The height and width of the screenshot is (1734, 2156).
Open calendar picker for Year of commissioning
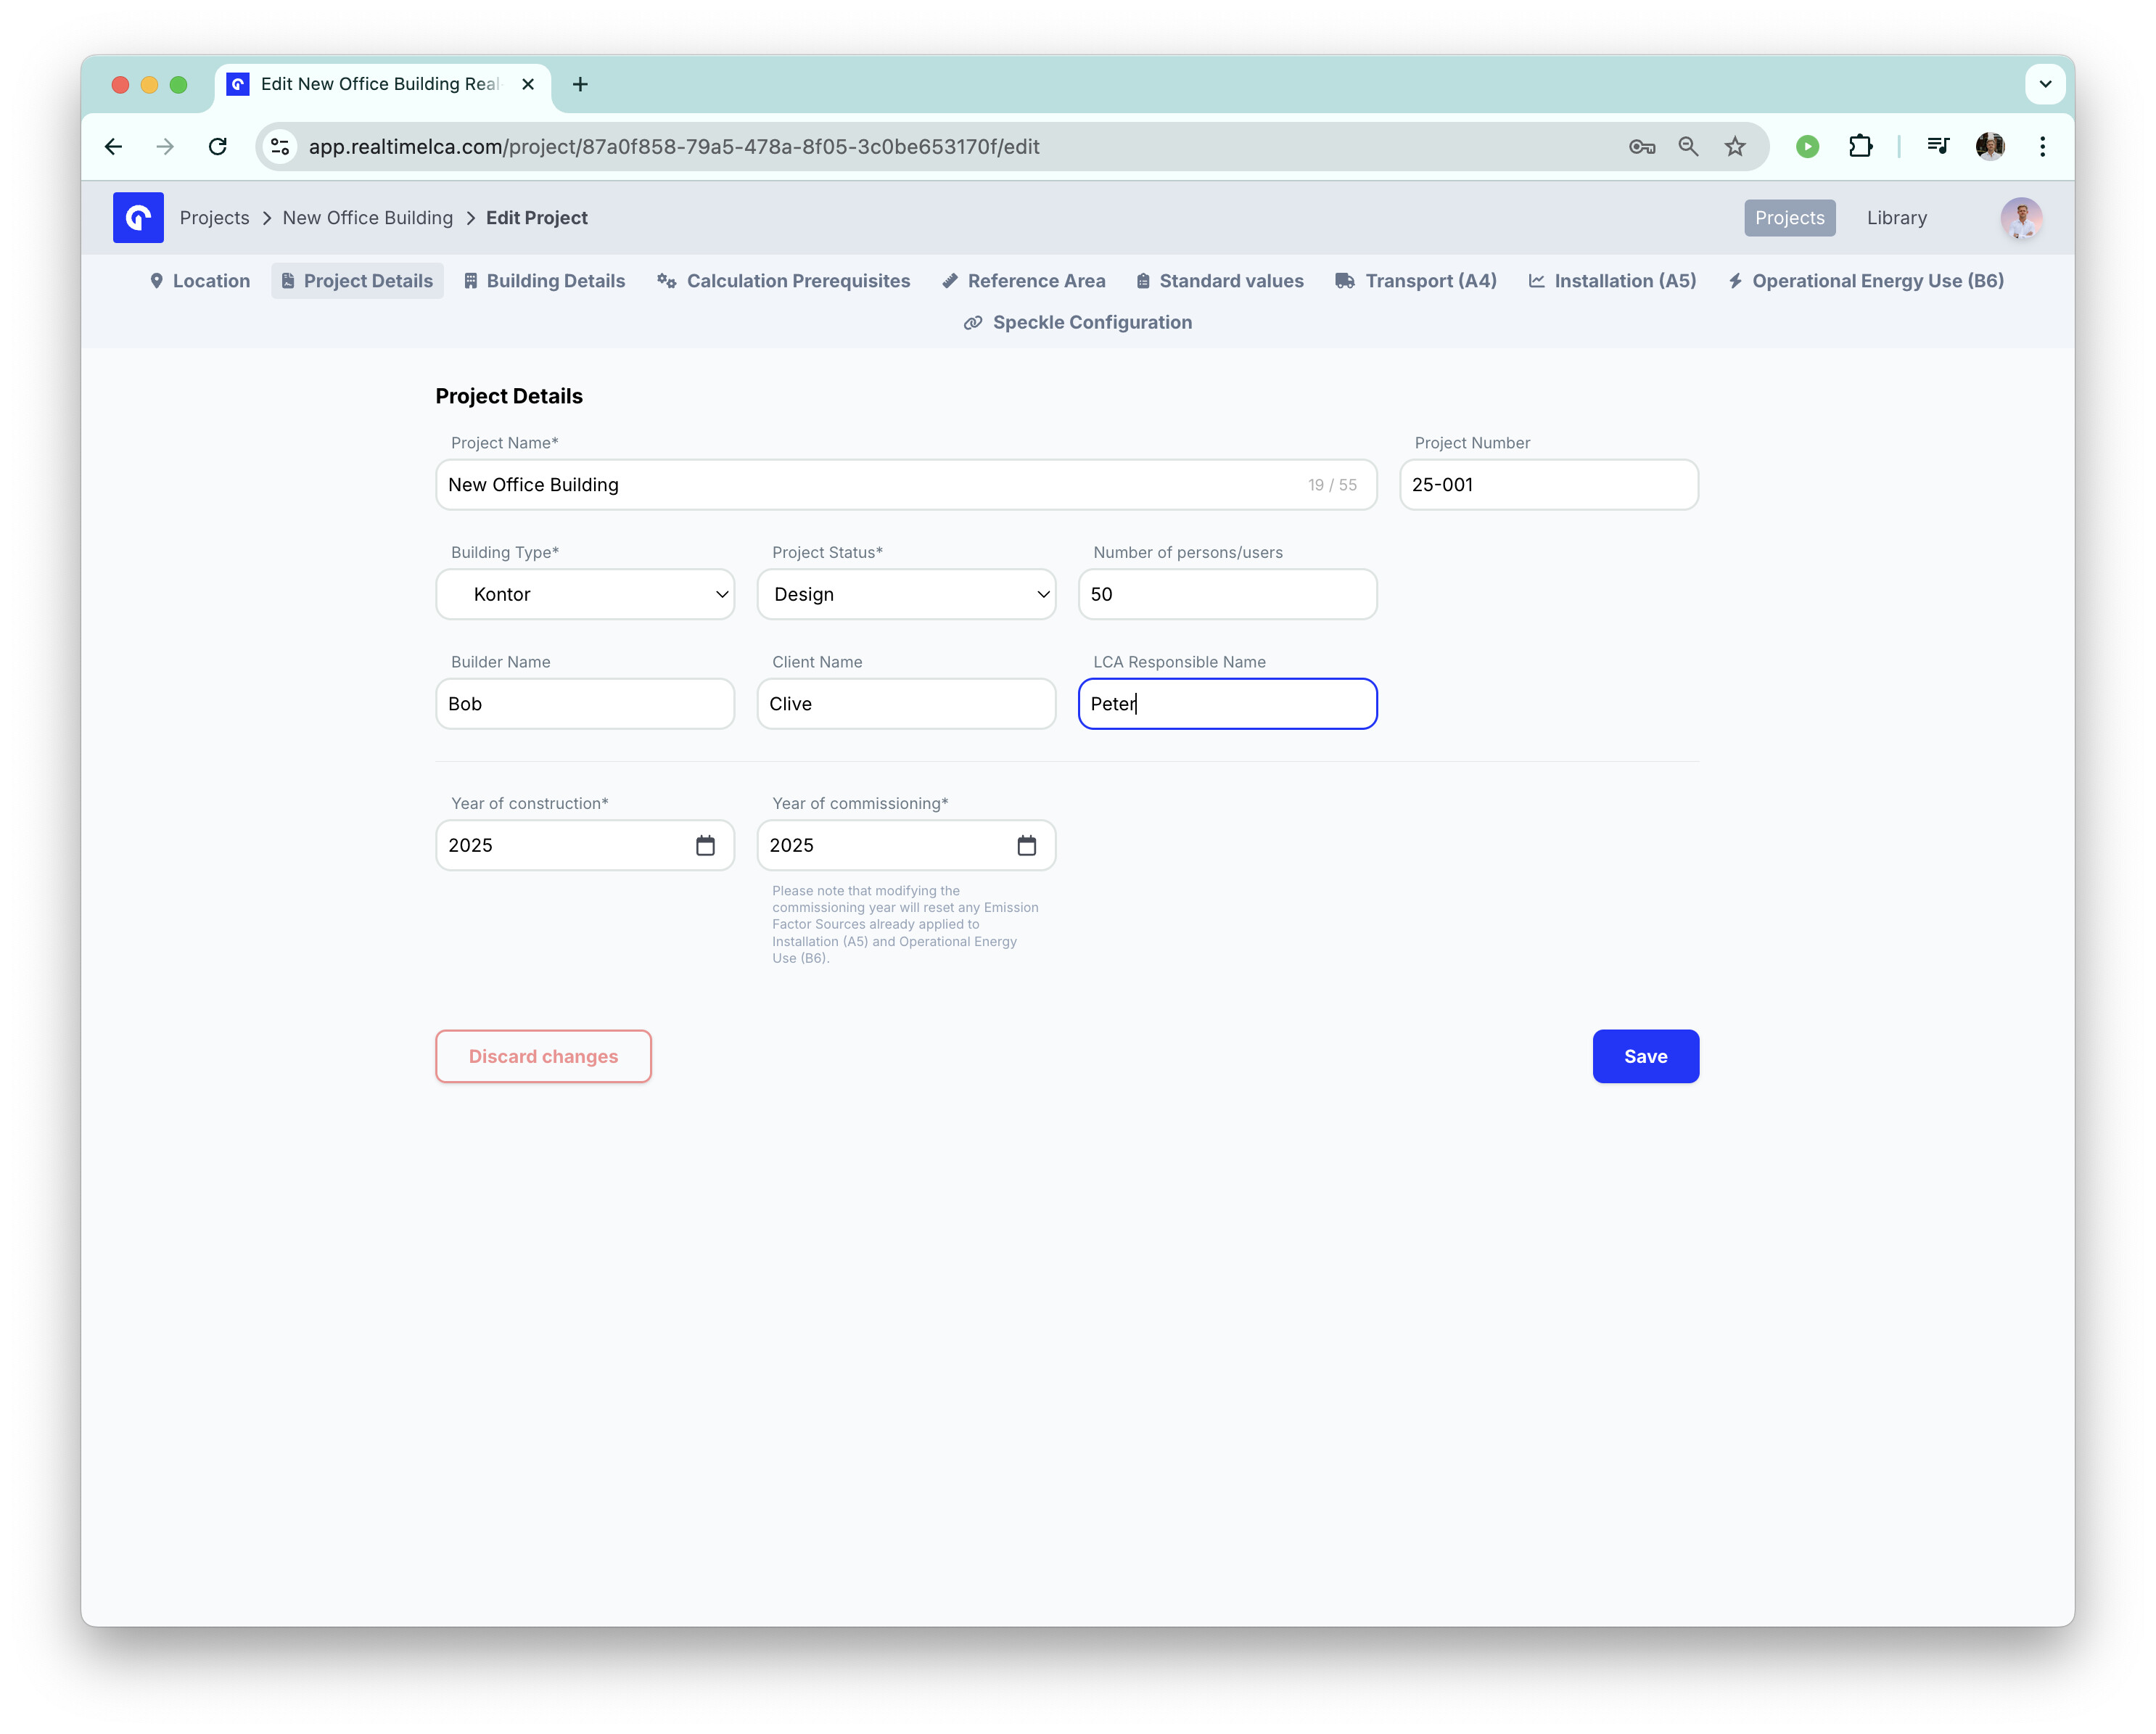(1026, 845)
